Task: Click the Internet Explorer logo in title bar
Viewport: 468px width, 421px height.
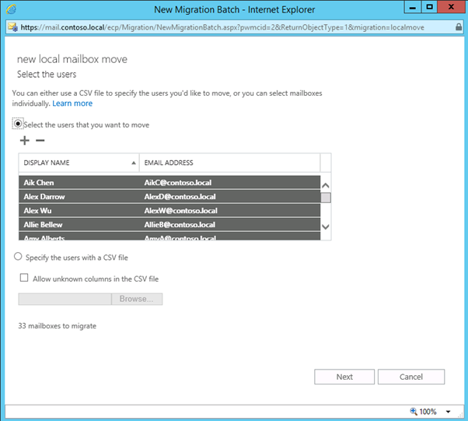Action: (12, 9)
